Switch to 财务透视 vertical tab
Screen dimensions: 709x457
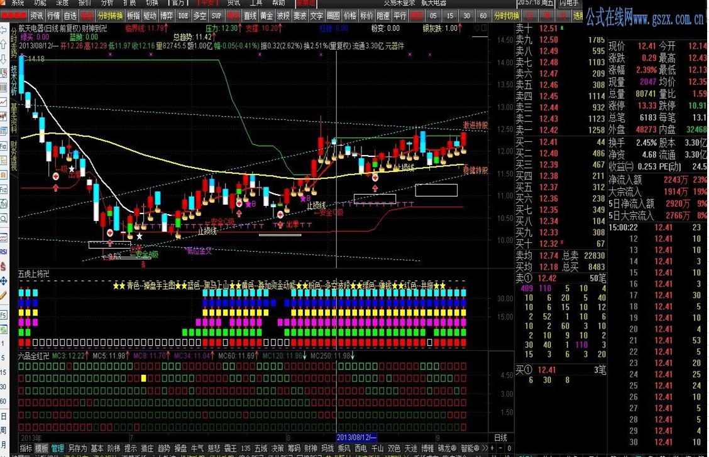pos(14,156)
